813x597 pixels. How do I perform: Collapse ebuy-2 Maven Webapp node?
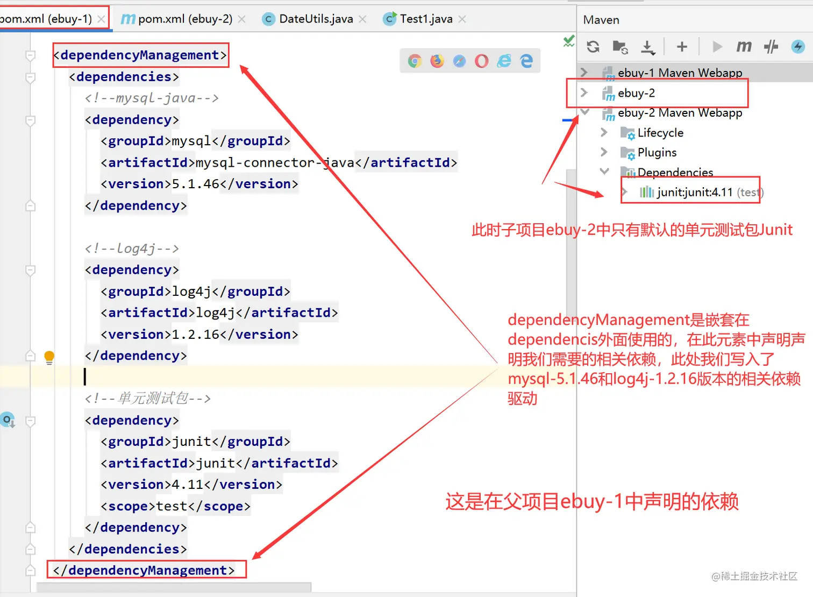585,112
